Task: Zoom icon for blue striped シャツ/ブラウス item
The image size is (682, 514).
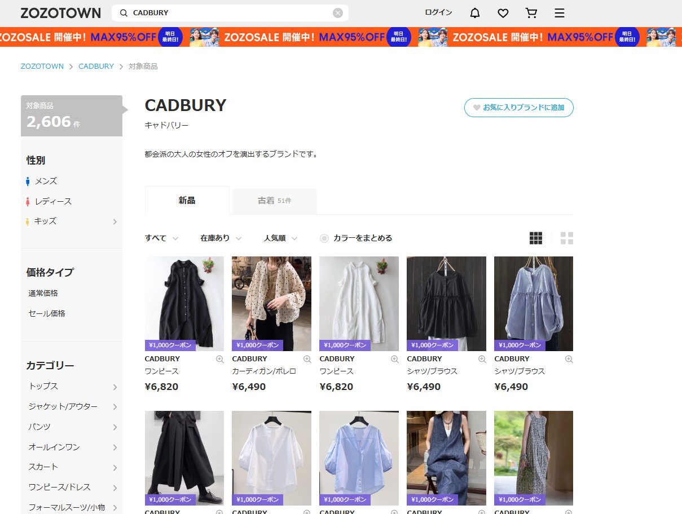Action: tap(569, 359)
